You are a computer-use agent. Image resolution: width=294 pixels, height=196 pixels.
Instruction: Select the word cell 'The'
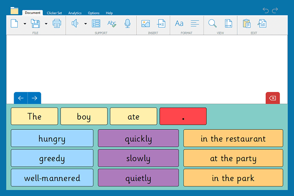(x=34, y=116)
